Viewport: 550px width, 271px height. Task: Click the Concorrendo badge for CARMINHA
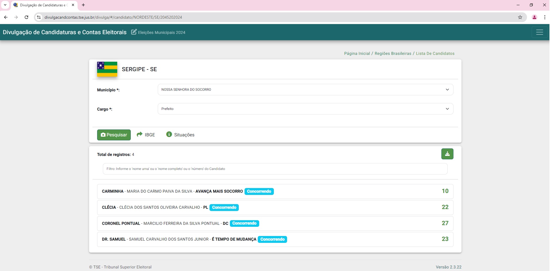259,191
